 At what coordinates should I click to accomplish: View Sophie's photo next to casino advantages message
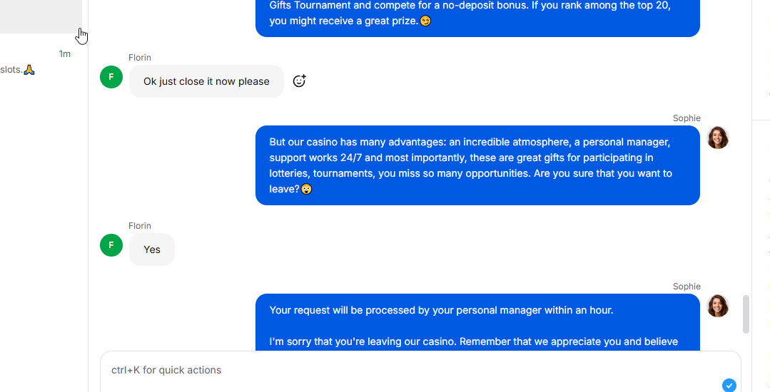(717, 138)
